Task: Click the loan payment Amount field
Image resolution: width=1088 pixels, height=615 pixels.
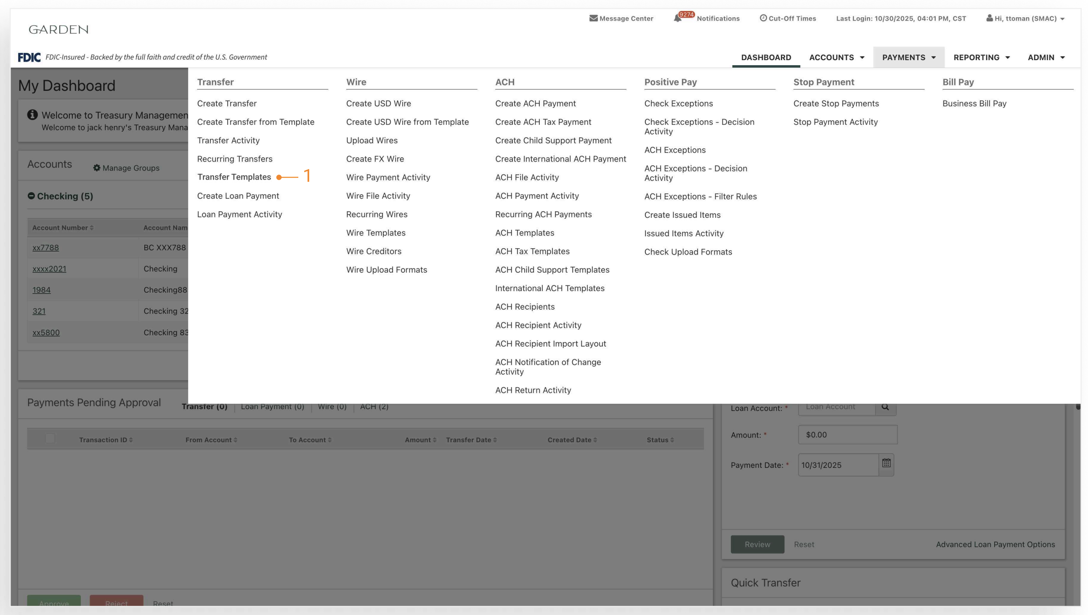Action: pos(847,435)
